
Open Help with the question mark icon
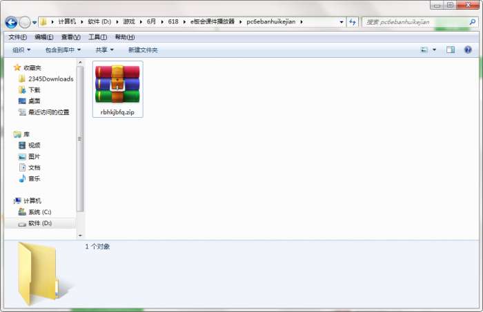(x=468, y=50)
